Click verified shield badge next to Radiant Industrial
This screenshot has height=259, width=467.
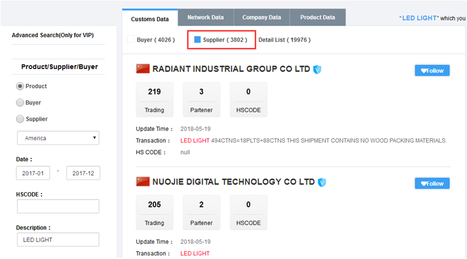pyautogui.click(x=317, y=70)
